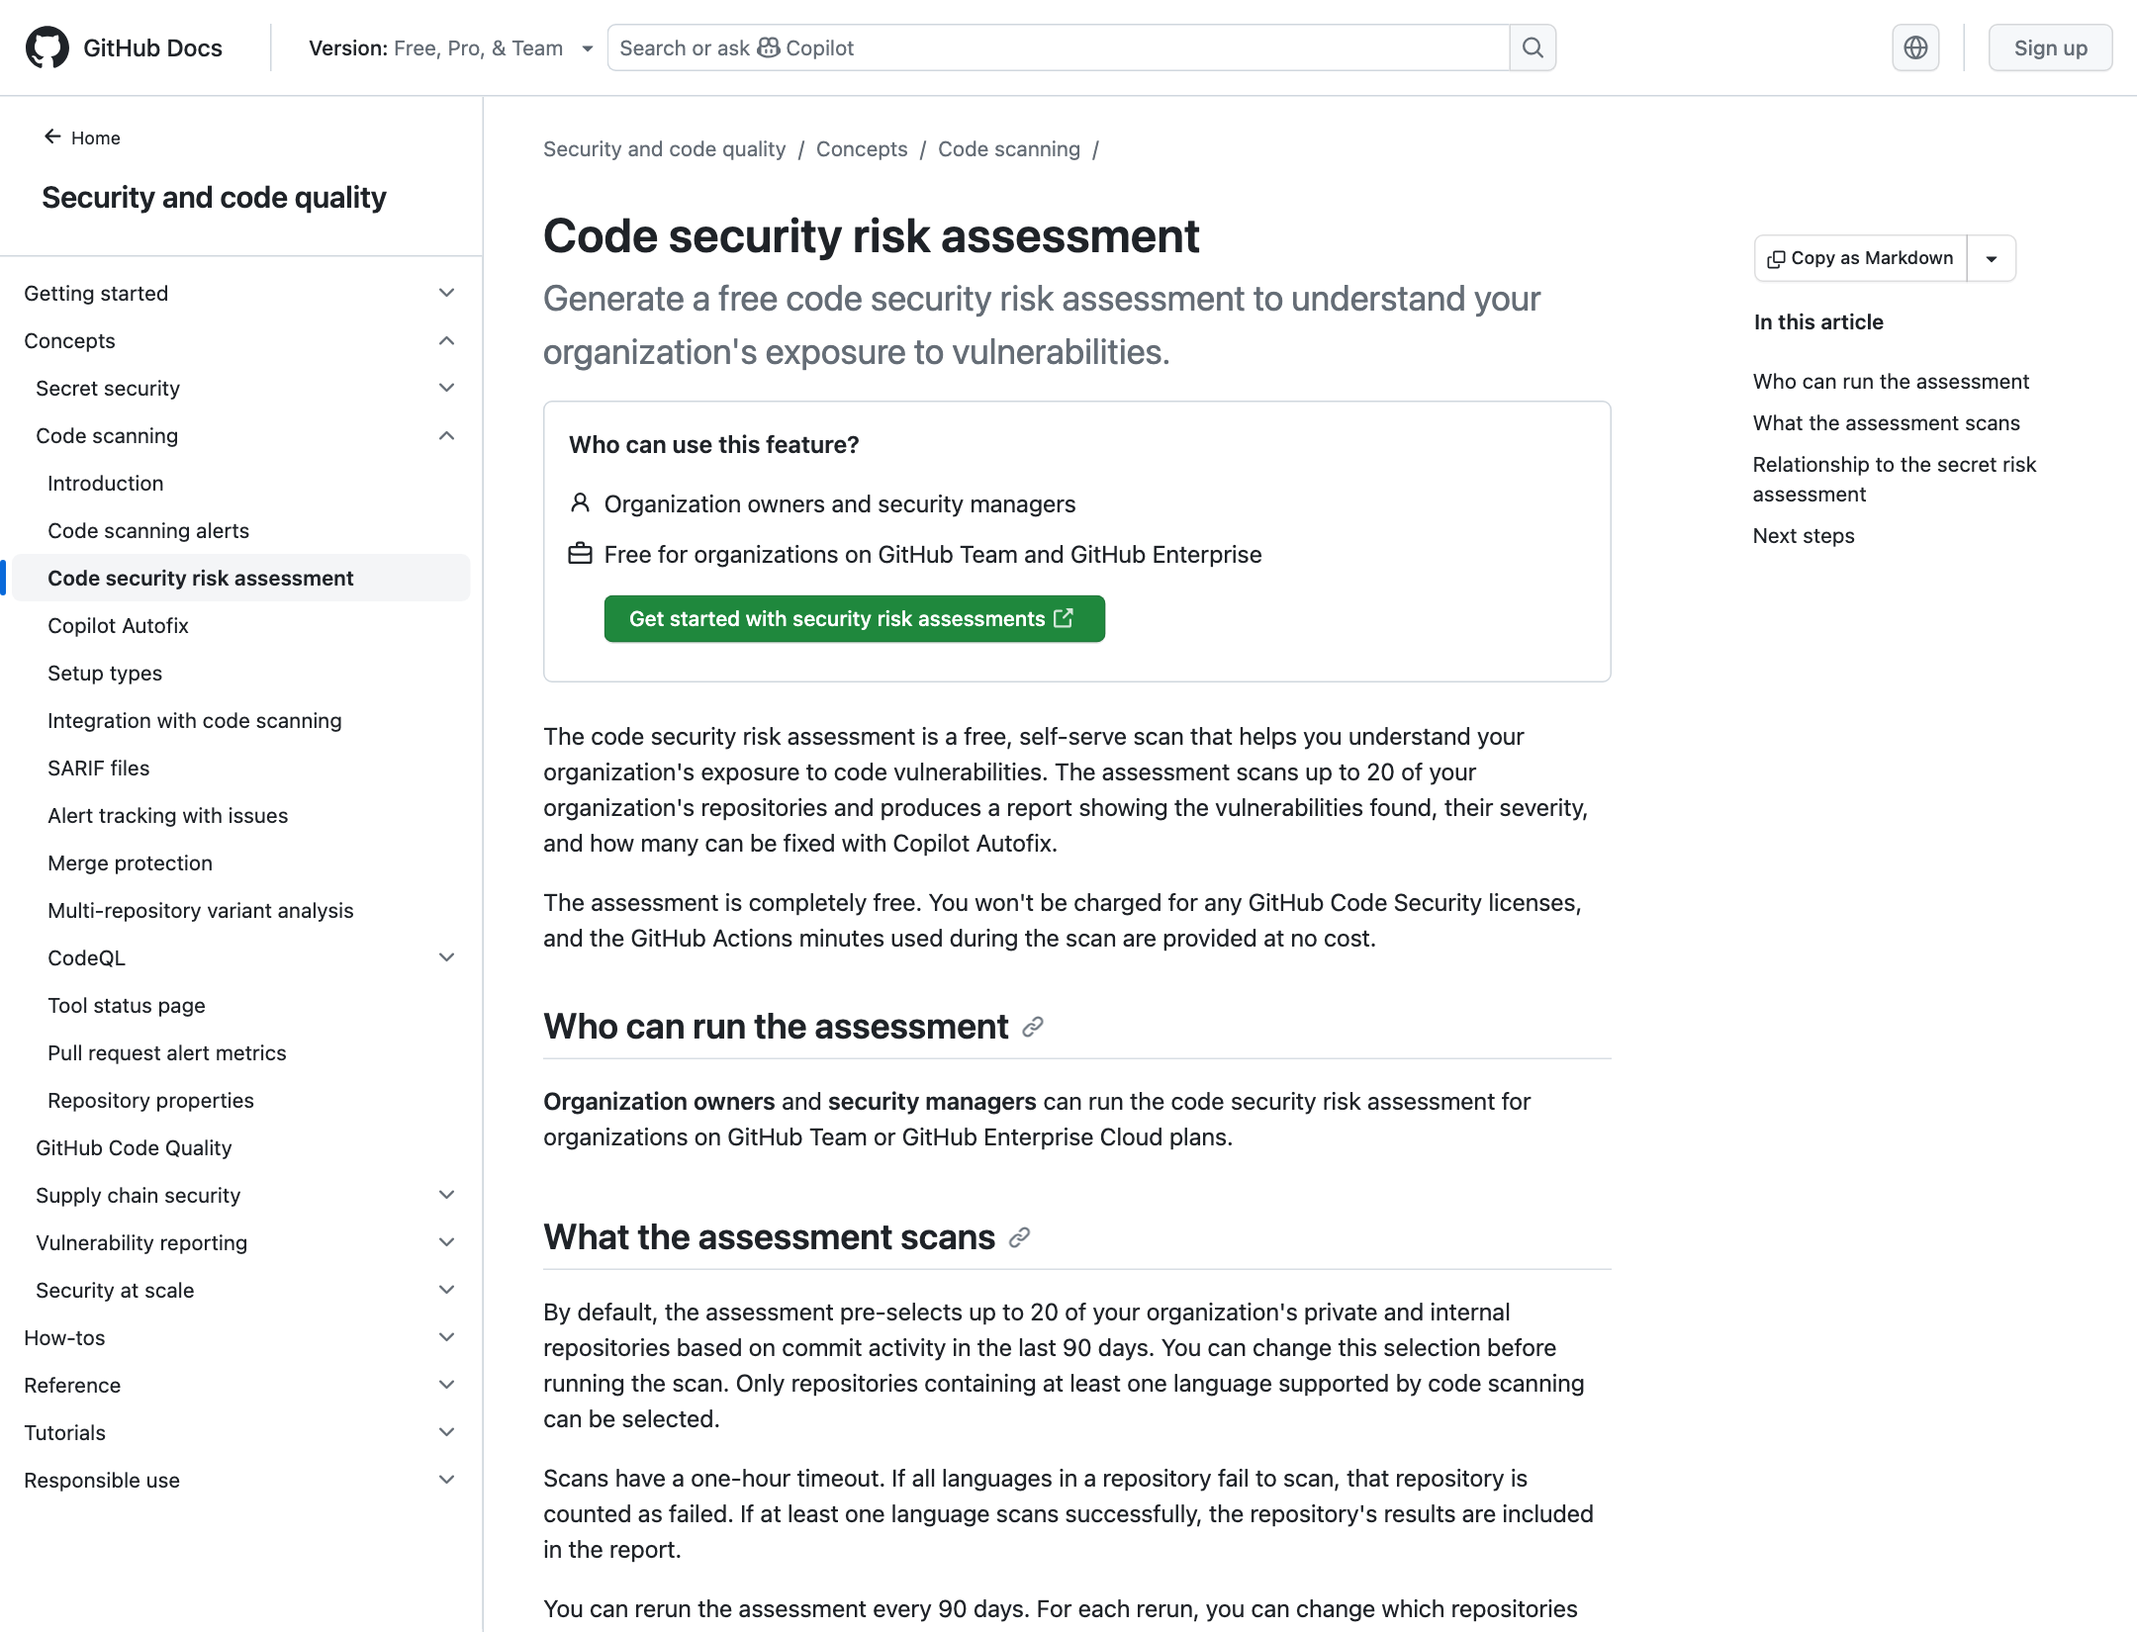This screenshot has height=1632, width=2137.
Task: Open Code scanning alerts in sidebar
Action: [148, 530]
